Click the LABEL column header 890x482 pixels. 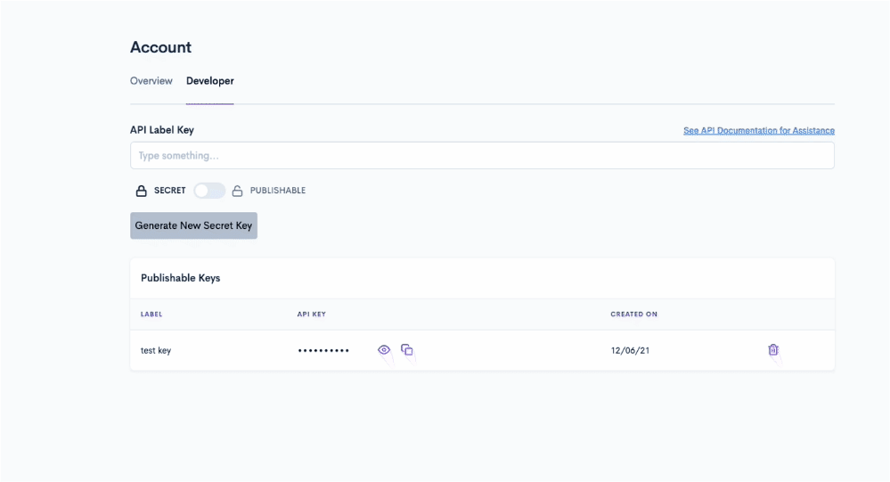pos(151,315)
